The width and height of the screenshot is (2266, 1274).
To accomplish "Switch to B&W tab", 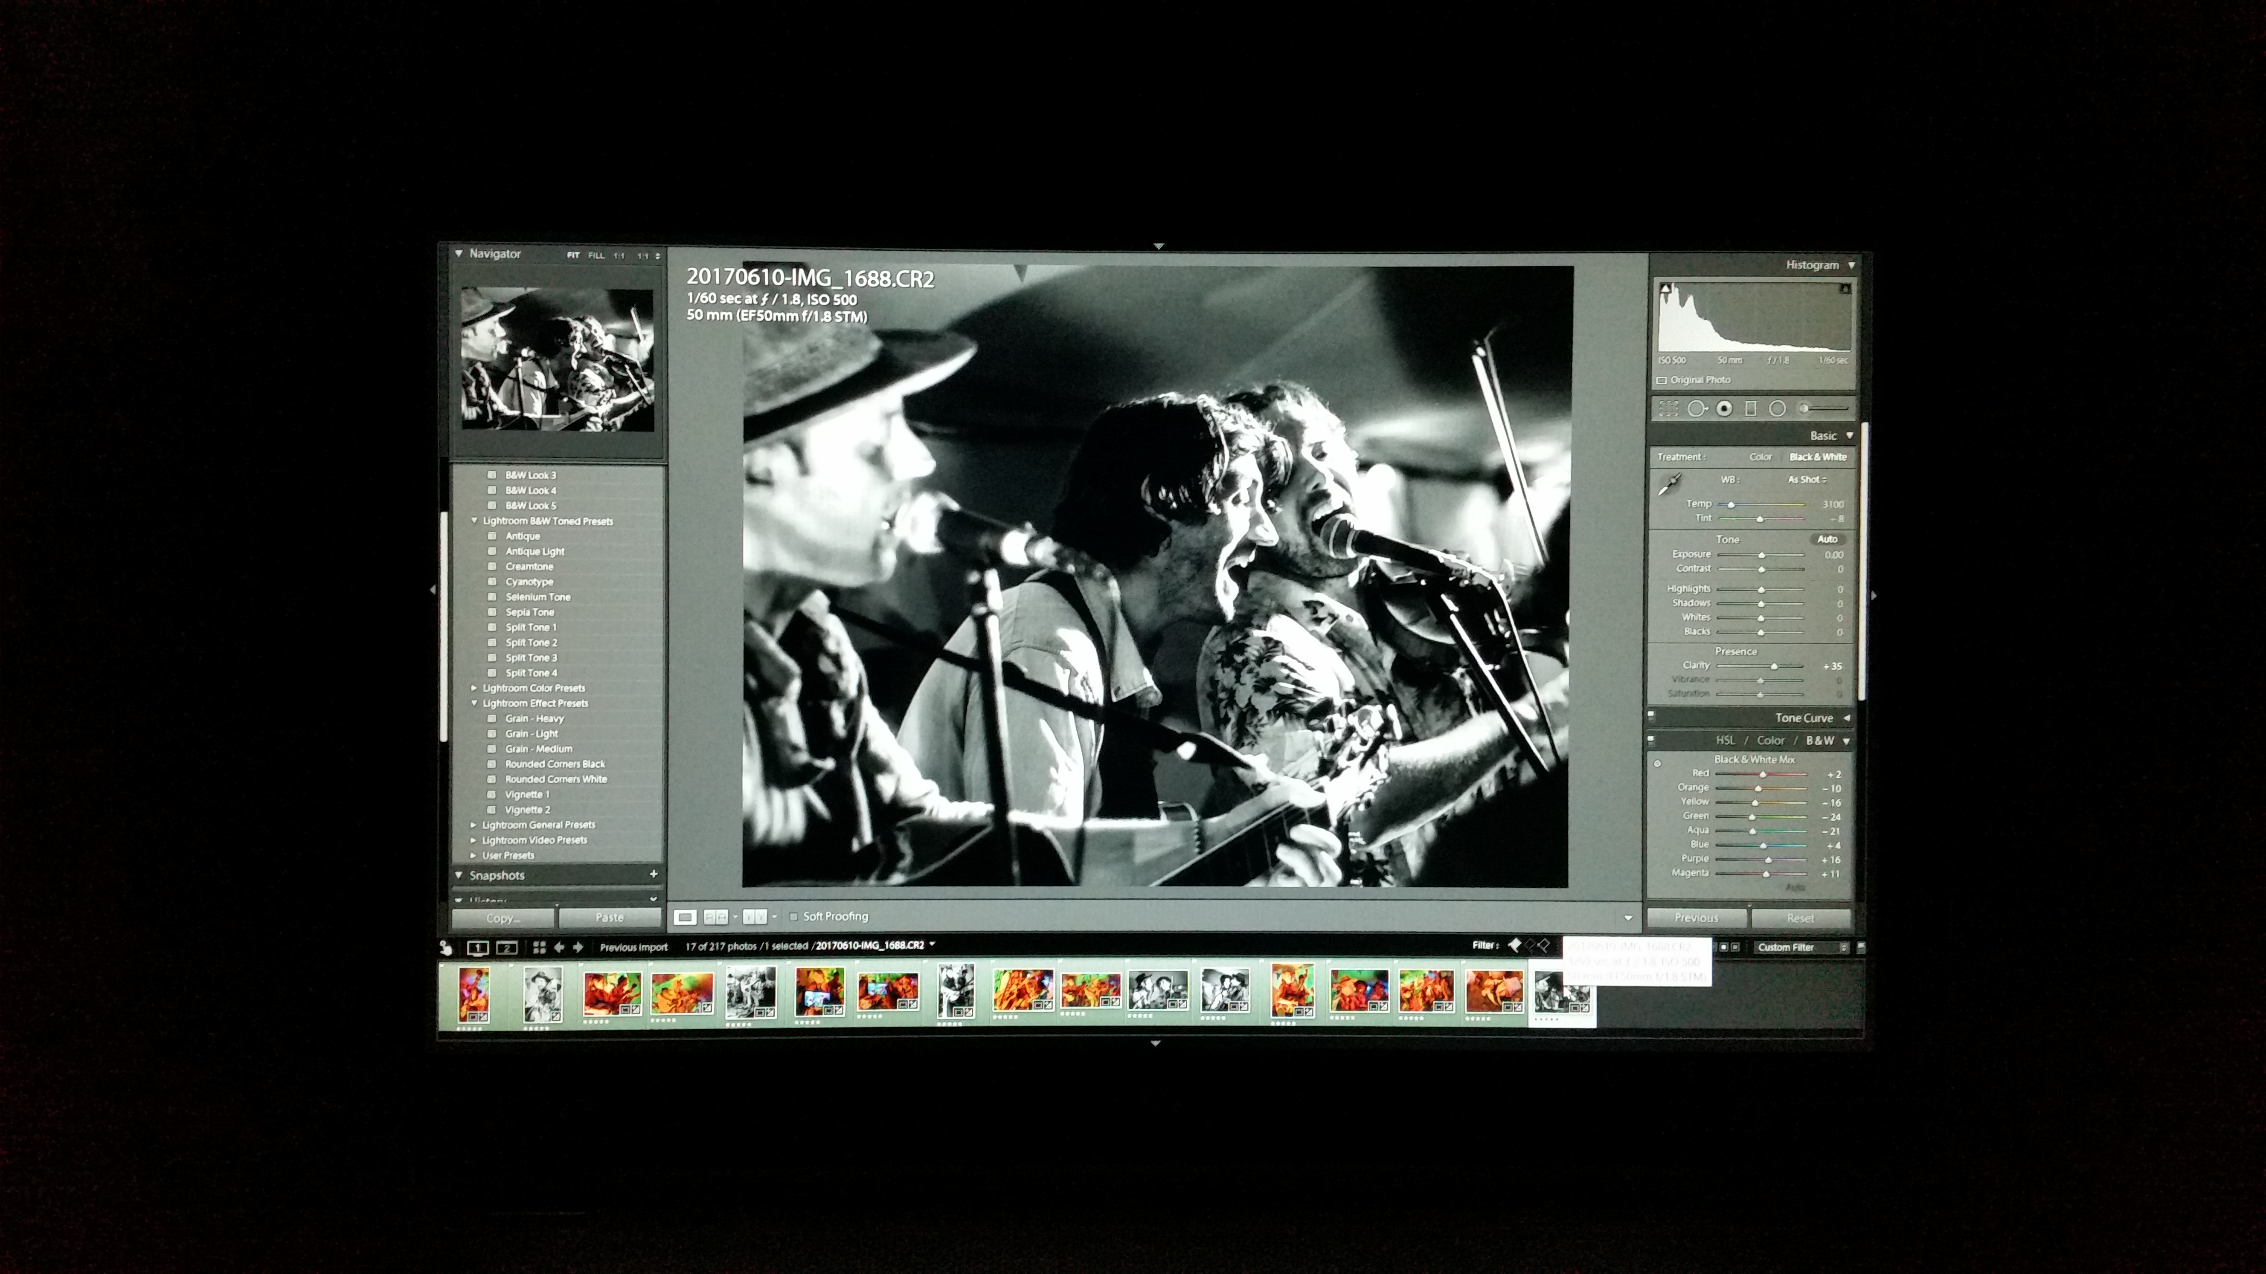I will point(1820,741).
